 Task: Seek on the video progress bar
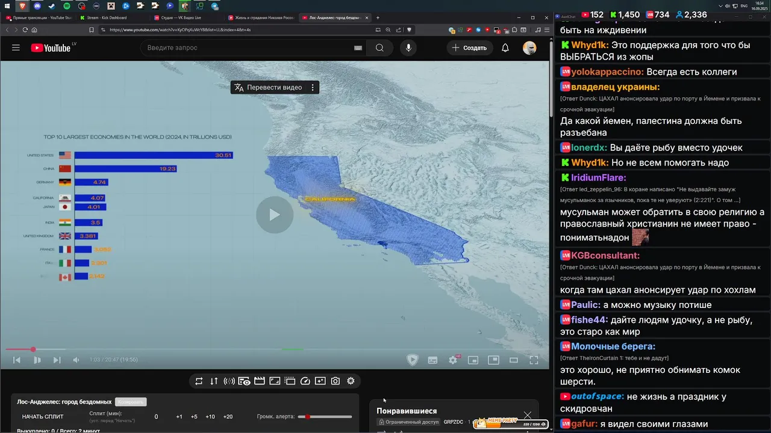pos(275,349)
